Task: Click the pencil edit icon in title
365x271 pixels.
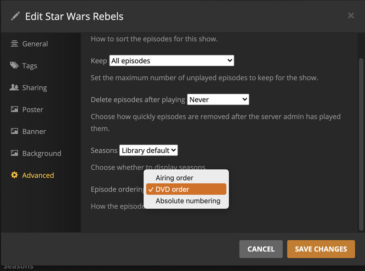Action: point(16,16)
